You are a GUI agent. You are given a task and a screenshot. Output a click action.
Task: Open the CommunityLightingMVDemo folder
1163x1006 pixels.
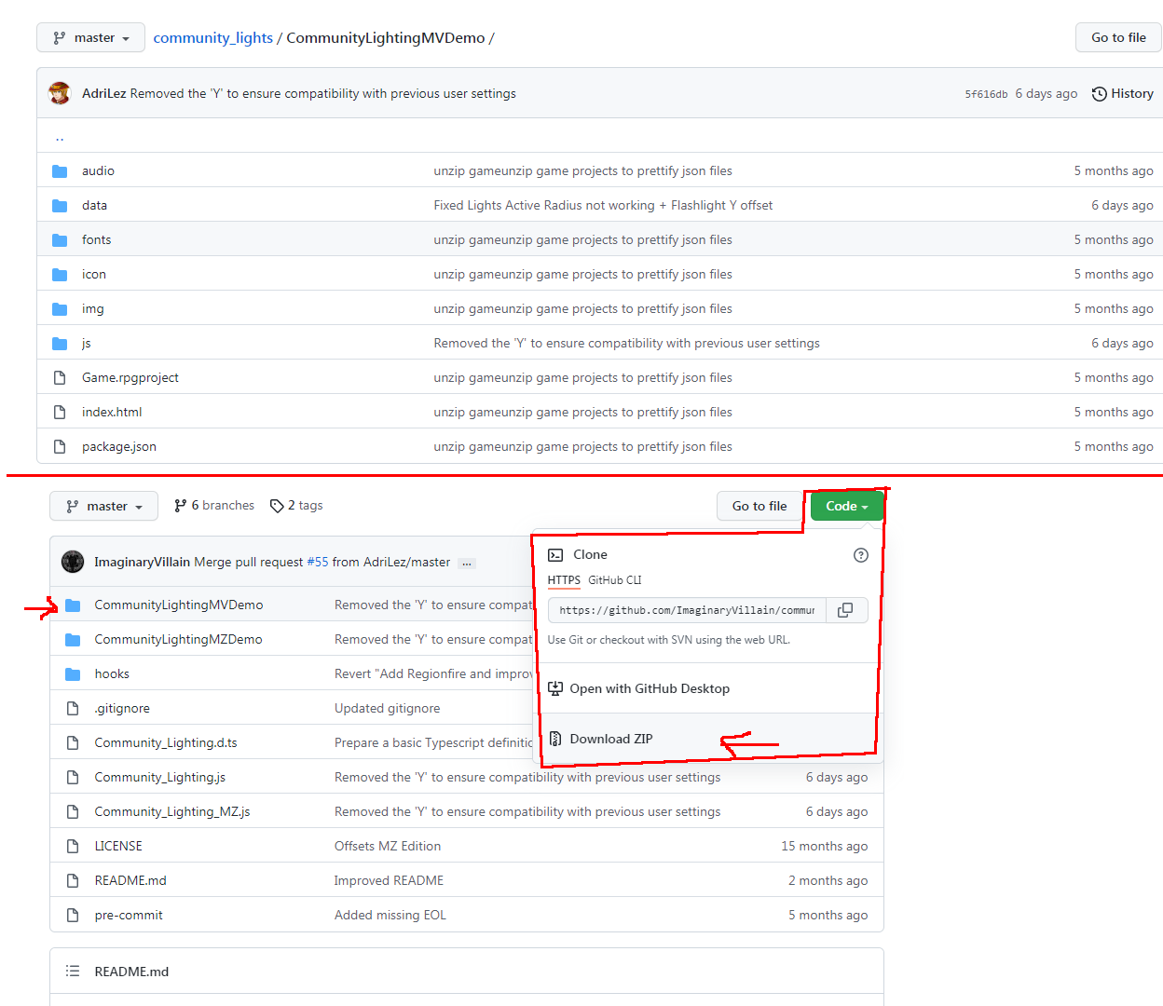point(178,605)
